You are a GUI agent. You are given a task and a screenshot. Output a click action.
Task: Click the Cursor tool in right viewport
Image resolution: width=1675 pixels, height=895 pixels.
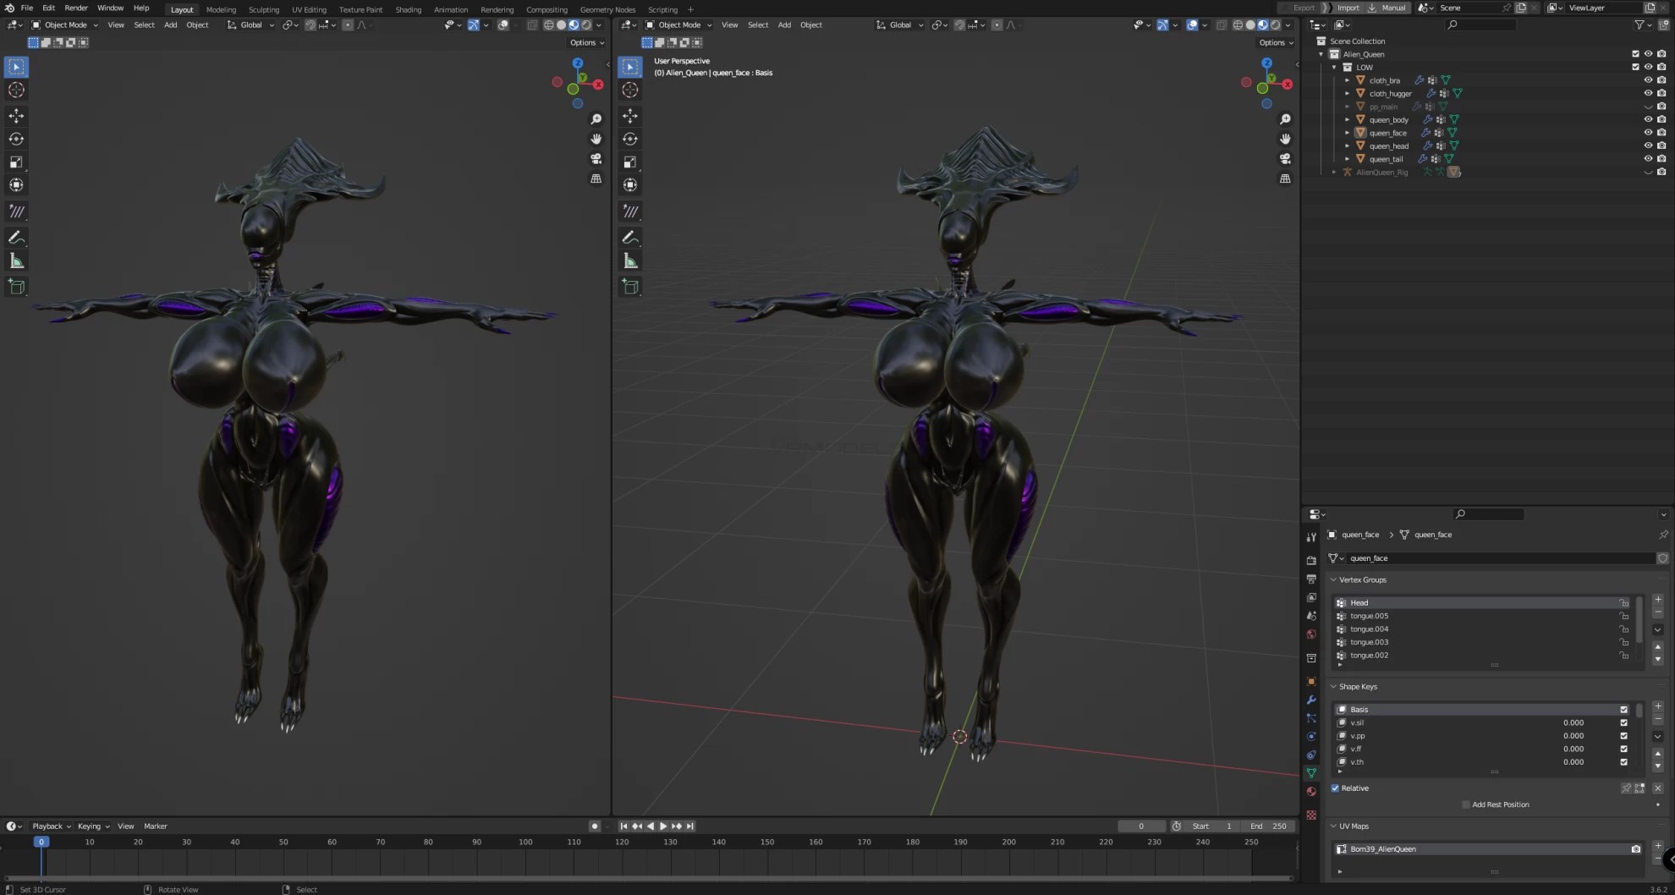point(630,91)
